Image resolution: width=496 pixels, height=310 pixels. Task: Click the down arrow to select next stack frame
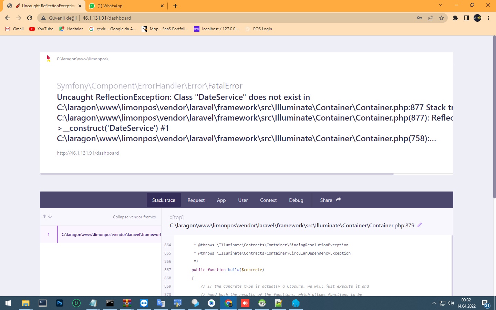point(50,216)
